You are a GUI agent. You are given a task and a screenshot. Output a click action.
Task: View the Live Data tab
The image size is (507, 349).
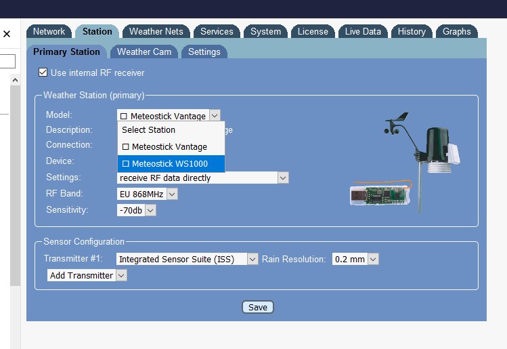click(363, 31)
